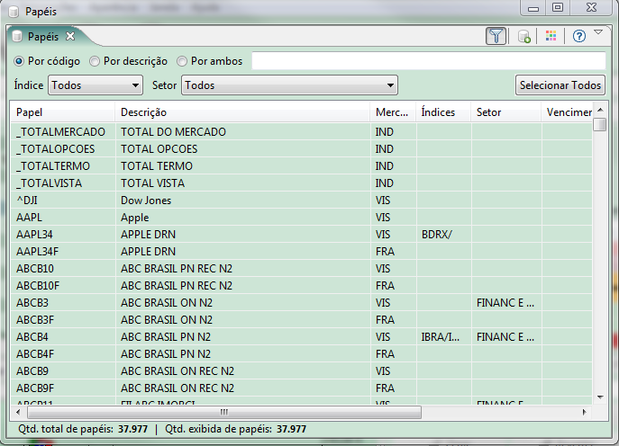
Task: Select the ABCB4F row
Action: pos(301,353)
